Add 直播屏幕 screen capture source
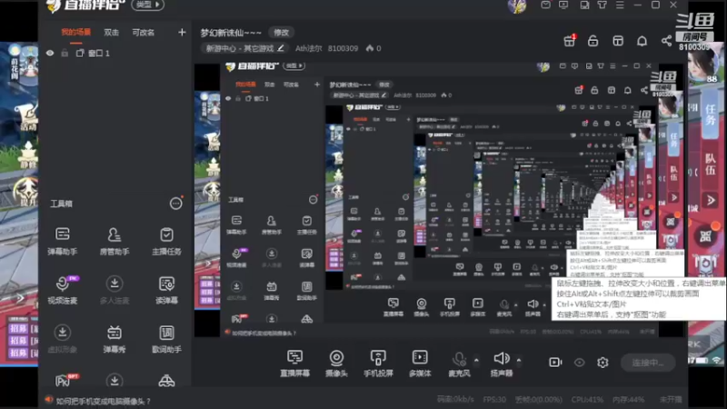Image resolution: width=727 pixels, height=409 pixels. 294,363
